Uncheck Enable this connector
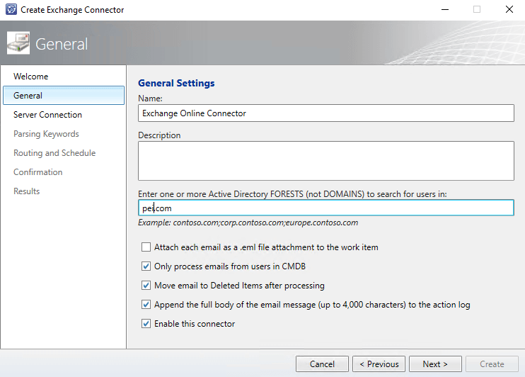 click(146, 324)
